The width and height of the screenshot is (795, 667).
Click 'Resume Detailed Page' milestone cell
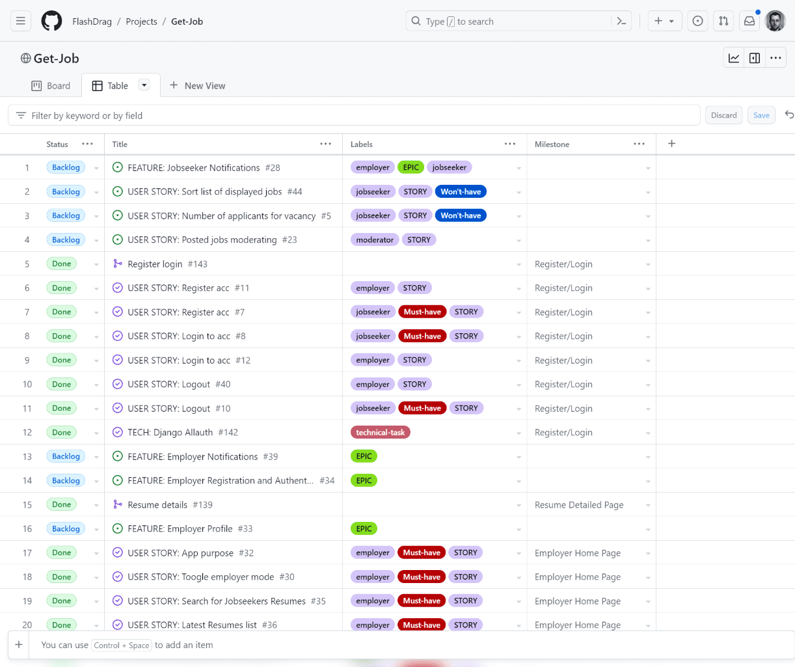[x=579, y=504]
